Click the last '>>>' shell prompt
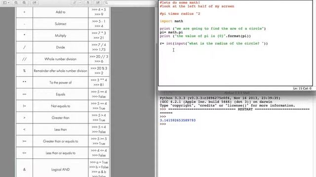Image resolution: width=316 pixels, height=177 pixels. click(163, 124)
